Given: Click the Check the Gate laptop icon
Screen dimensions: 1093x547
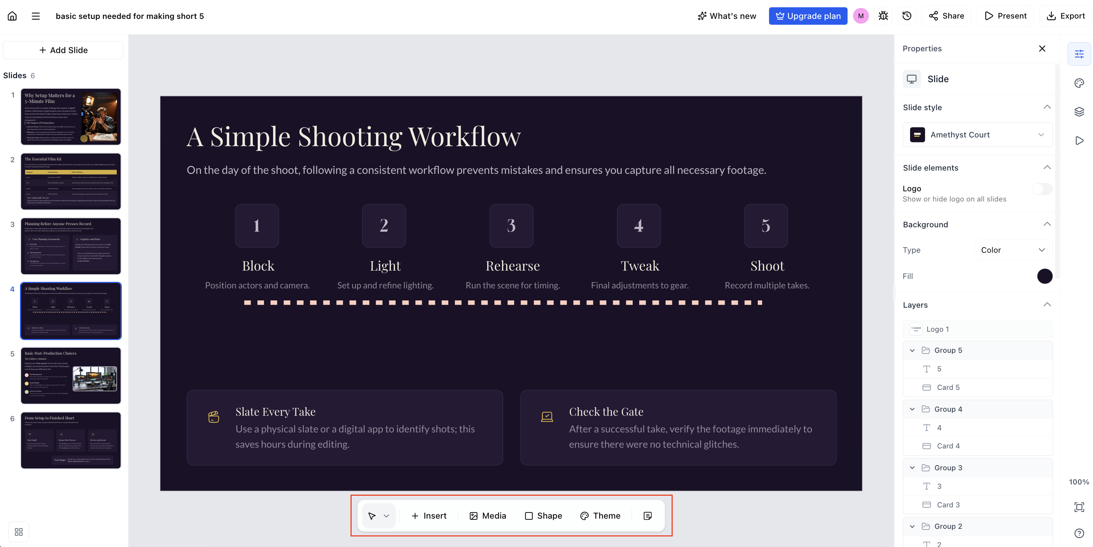Looking at the screenshot, I should (547, 417).
